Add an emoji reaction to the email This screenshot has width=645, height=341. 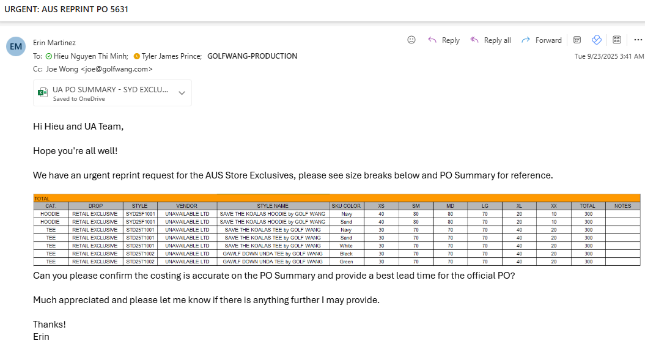[411, 40]
